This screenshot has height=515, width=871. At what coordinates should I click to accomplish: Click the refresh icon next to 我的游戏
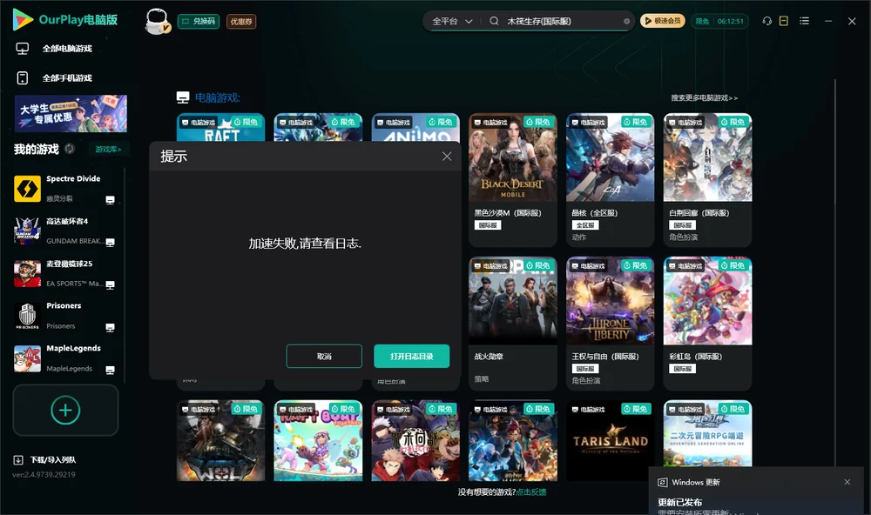tap(70, 149)
